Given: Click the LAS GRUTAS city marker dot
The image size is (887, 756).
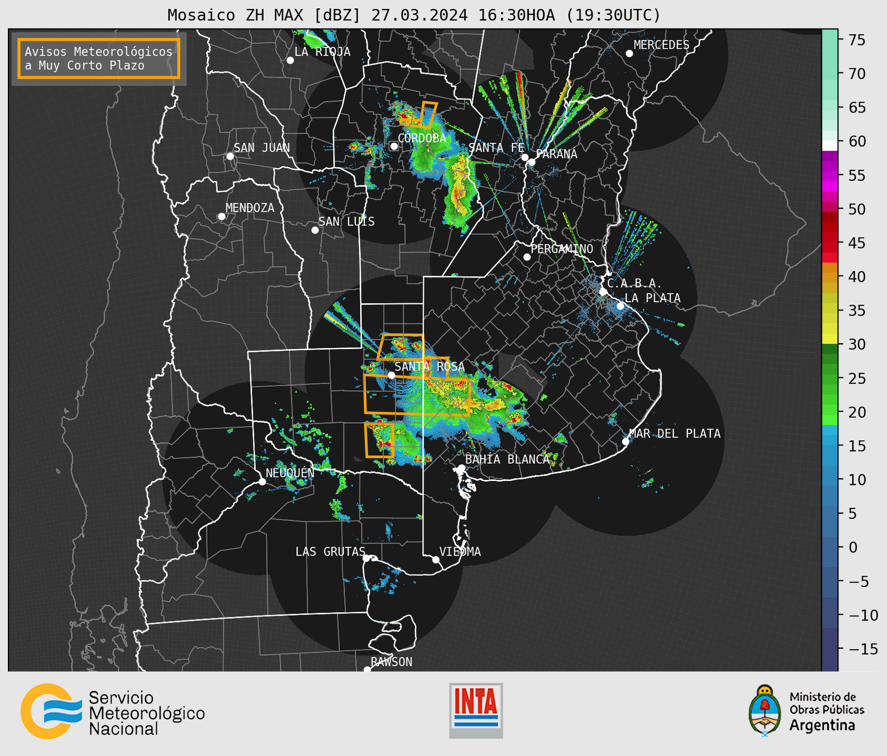Looking at the screenshot, I should click(366, 558).
